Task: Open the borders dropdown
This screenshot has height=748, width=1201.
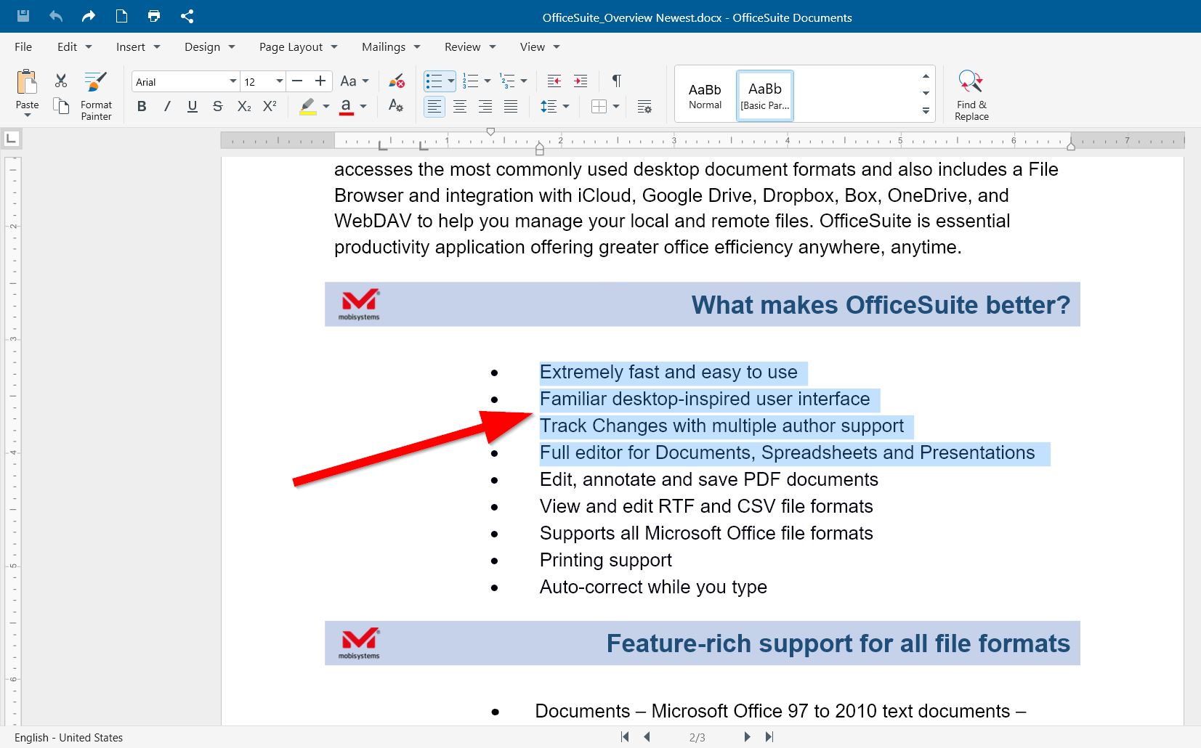Action: pos(615,107)
